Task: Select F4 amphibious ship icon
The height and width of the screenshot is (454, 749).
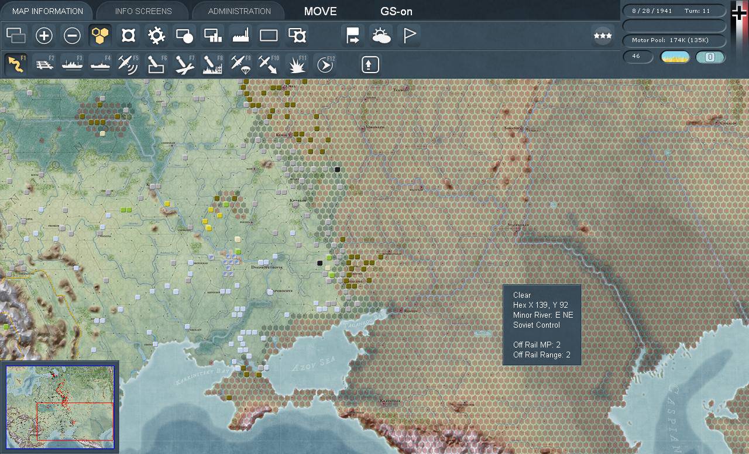Action: tap(100, 64)
